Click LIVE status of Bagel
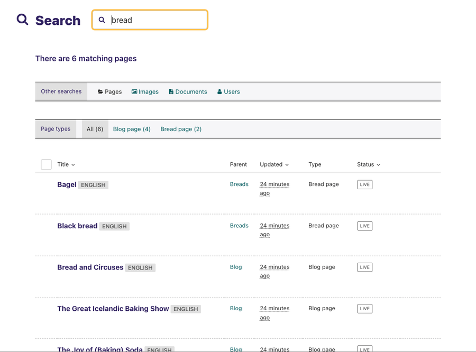 [x=364, y=184]
